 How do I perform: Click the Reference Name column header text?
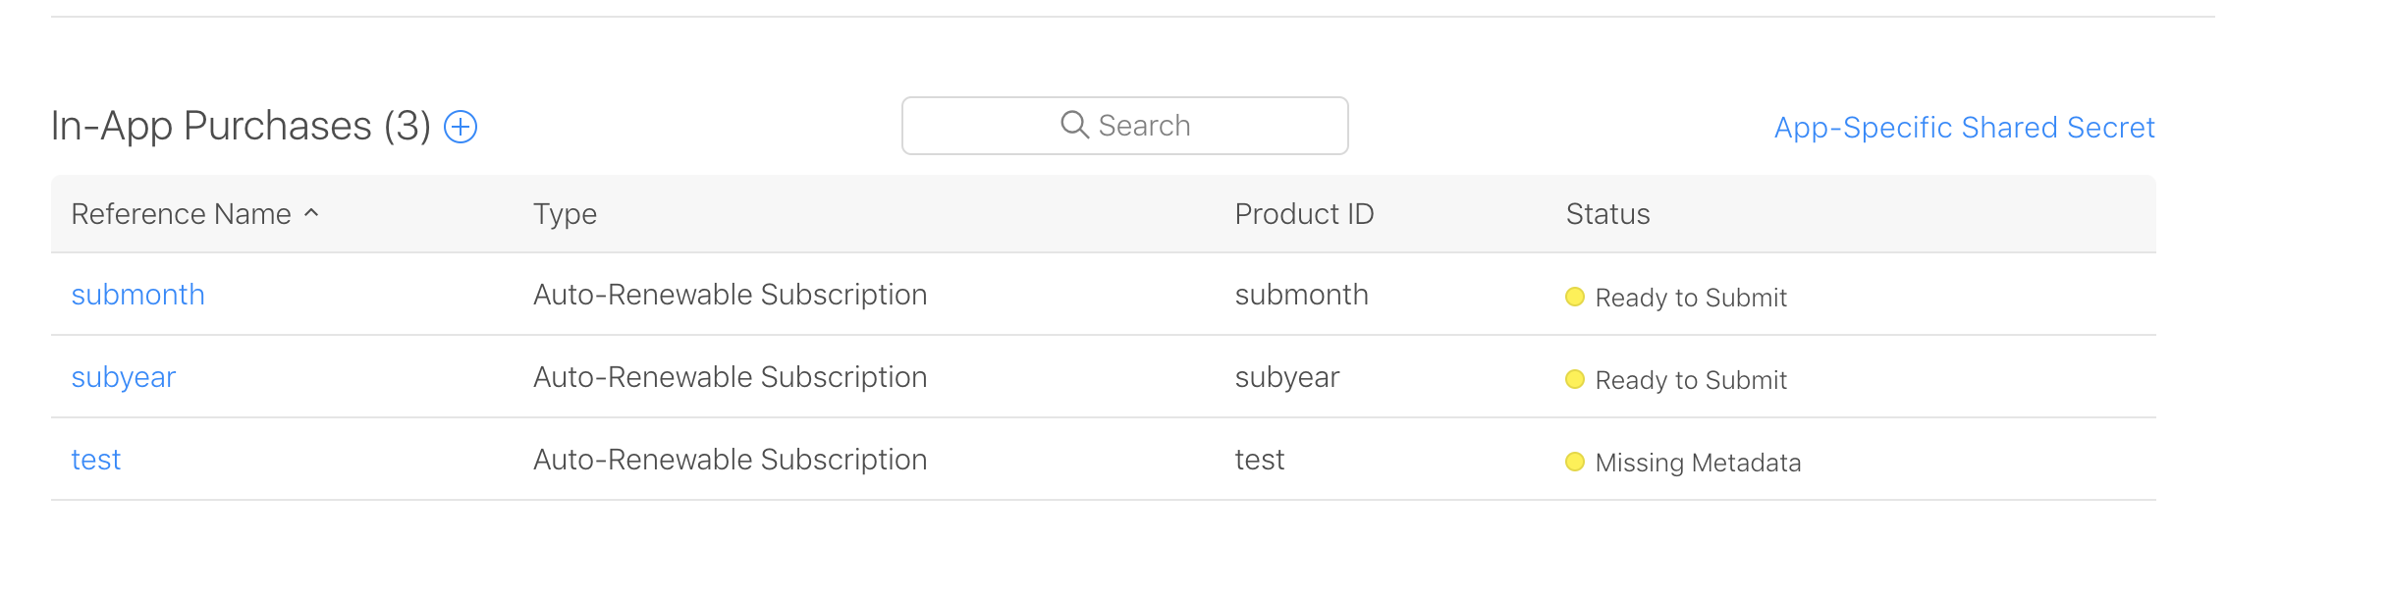pos(181,214)
